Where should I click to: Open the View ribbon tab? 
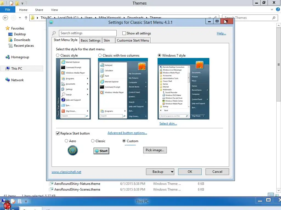pyautogui.click(x=55, y=10)
